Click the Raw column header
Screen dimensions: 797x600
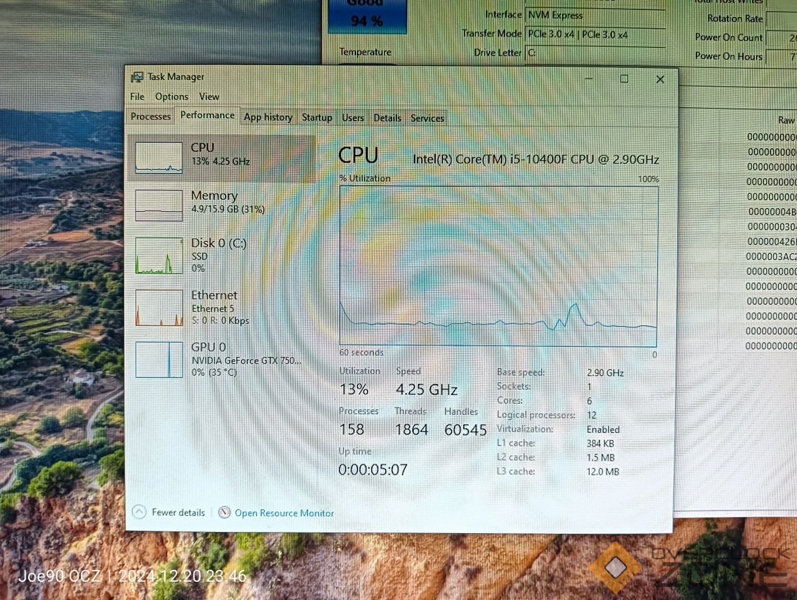[x=786, y=120]
